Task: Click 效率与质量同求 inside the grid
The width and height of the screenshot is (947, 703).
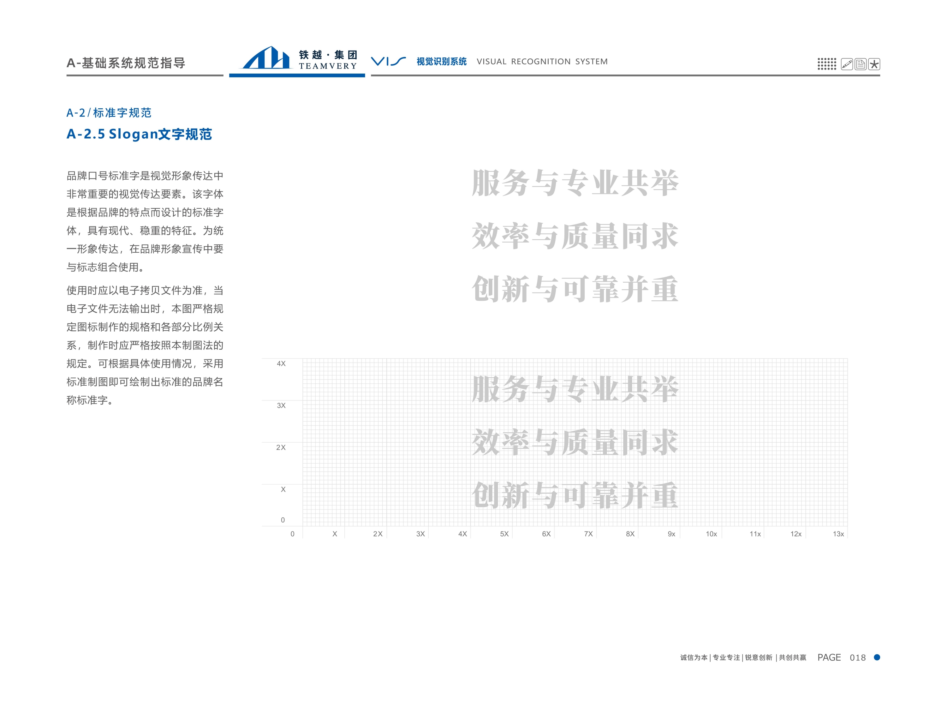Action: [575, 442]
